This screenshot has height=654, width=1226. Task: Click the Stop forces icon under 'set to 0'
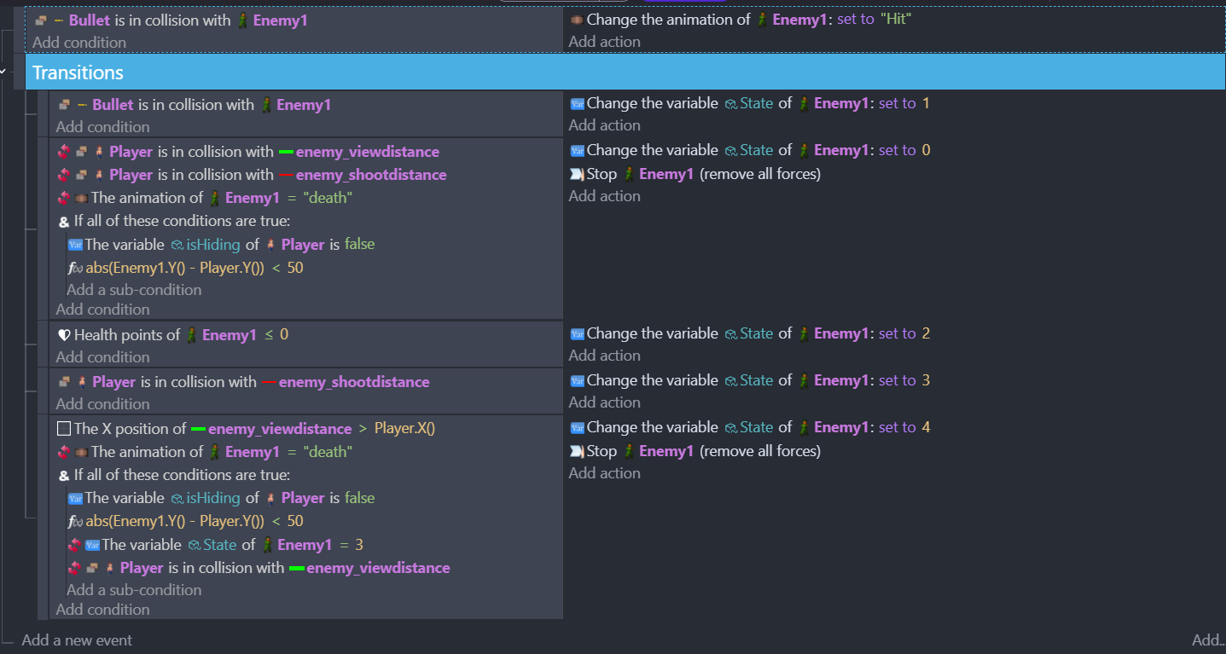coord(577,174)
